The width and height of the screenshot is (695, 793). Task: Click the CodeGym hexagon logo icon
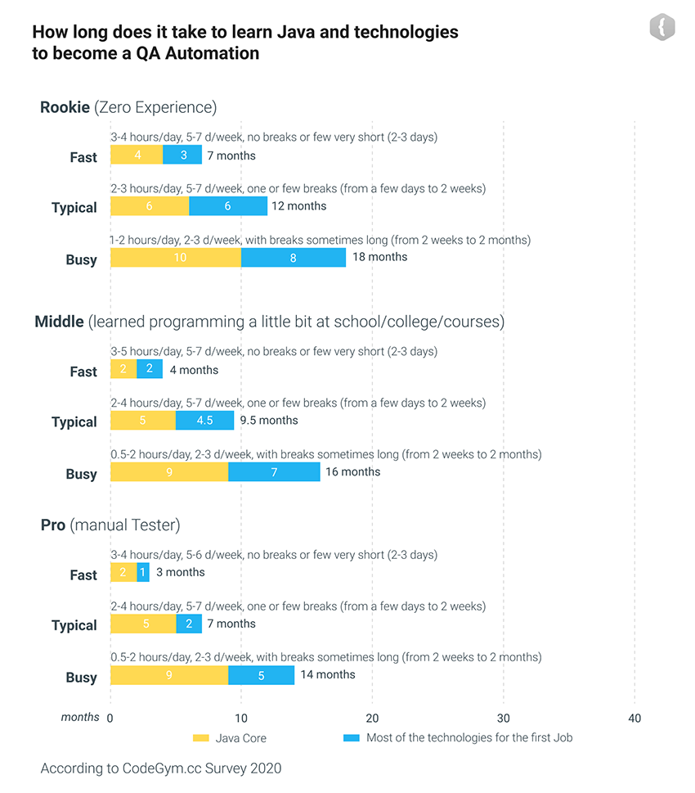pyautogui.click(x=661, y=28)
